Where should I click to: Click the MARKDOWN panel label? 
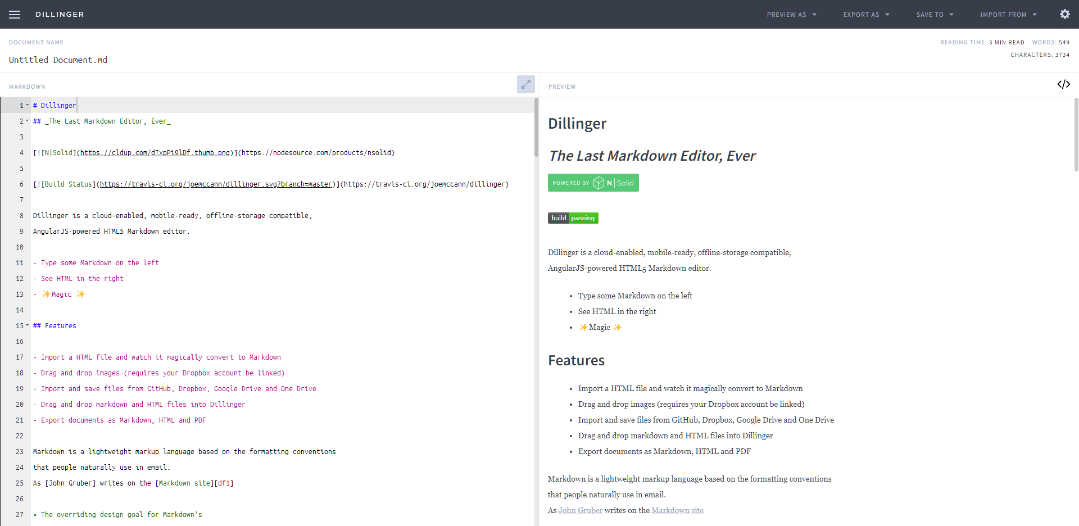[x=27, y=87]
